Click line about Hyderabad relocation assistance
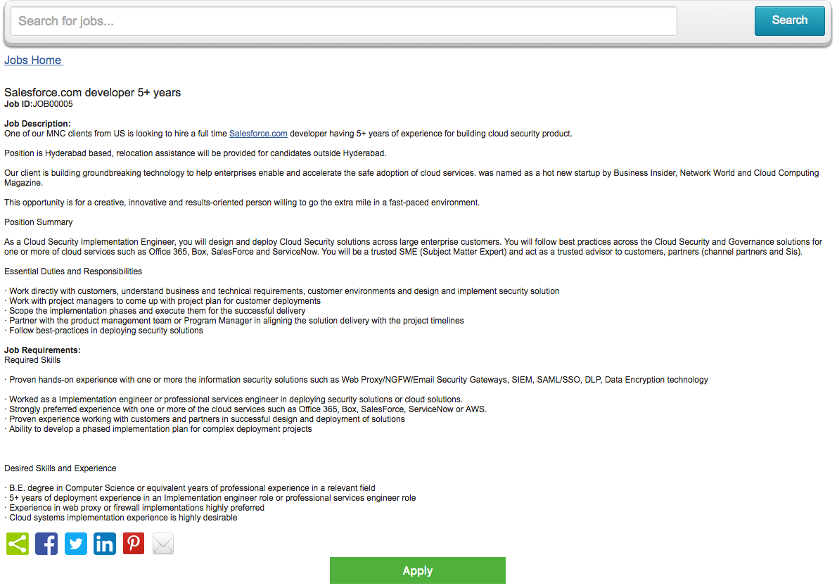The image size is (837, 588). point(196,153)
